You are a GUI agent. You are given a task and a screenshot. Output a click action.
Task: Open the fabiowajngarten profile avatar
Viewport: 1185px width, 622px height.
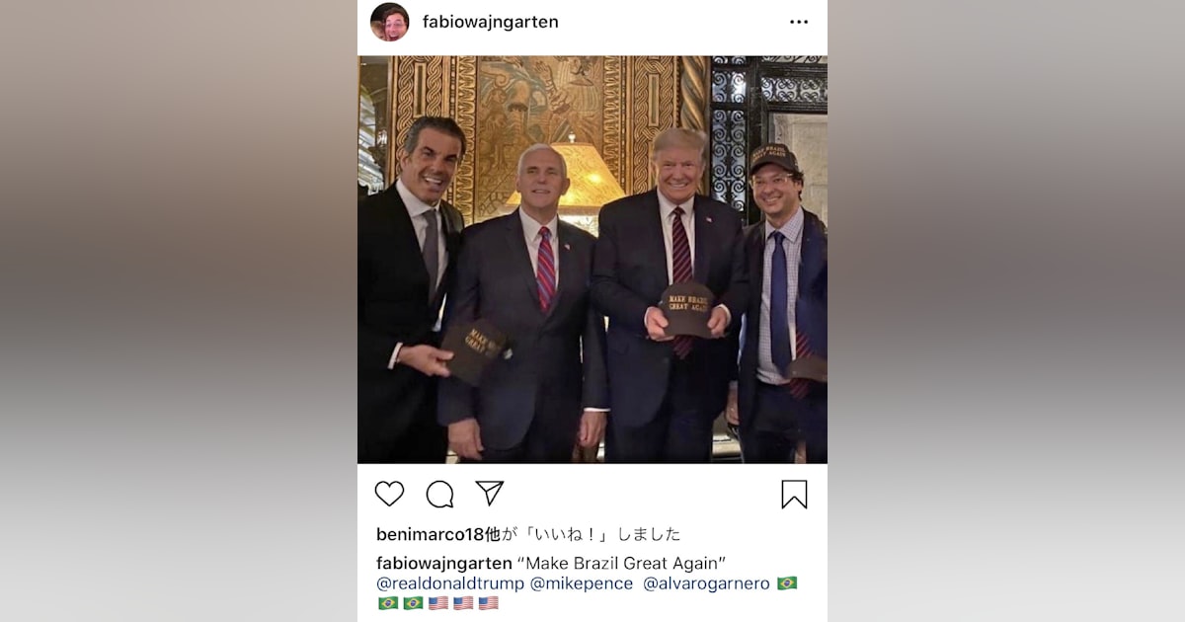pyautogui.click(x=389, y=22)
